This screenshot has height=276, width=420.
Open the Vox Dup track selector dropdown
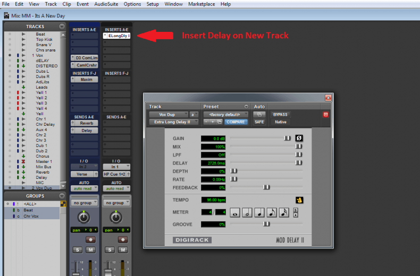coord(169,115)
